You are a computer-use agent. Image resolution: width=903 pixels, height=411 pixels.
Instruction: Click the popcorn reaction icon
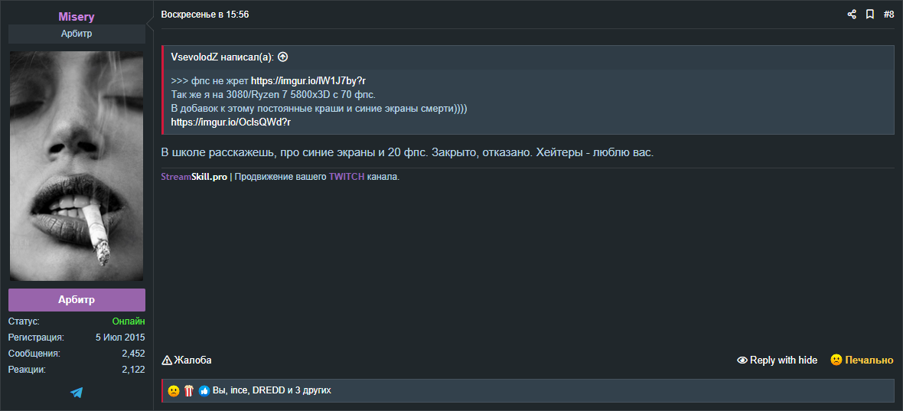[x=189, y=390]
